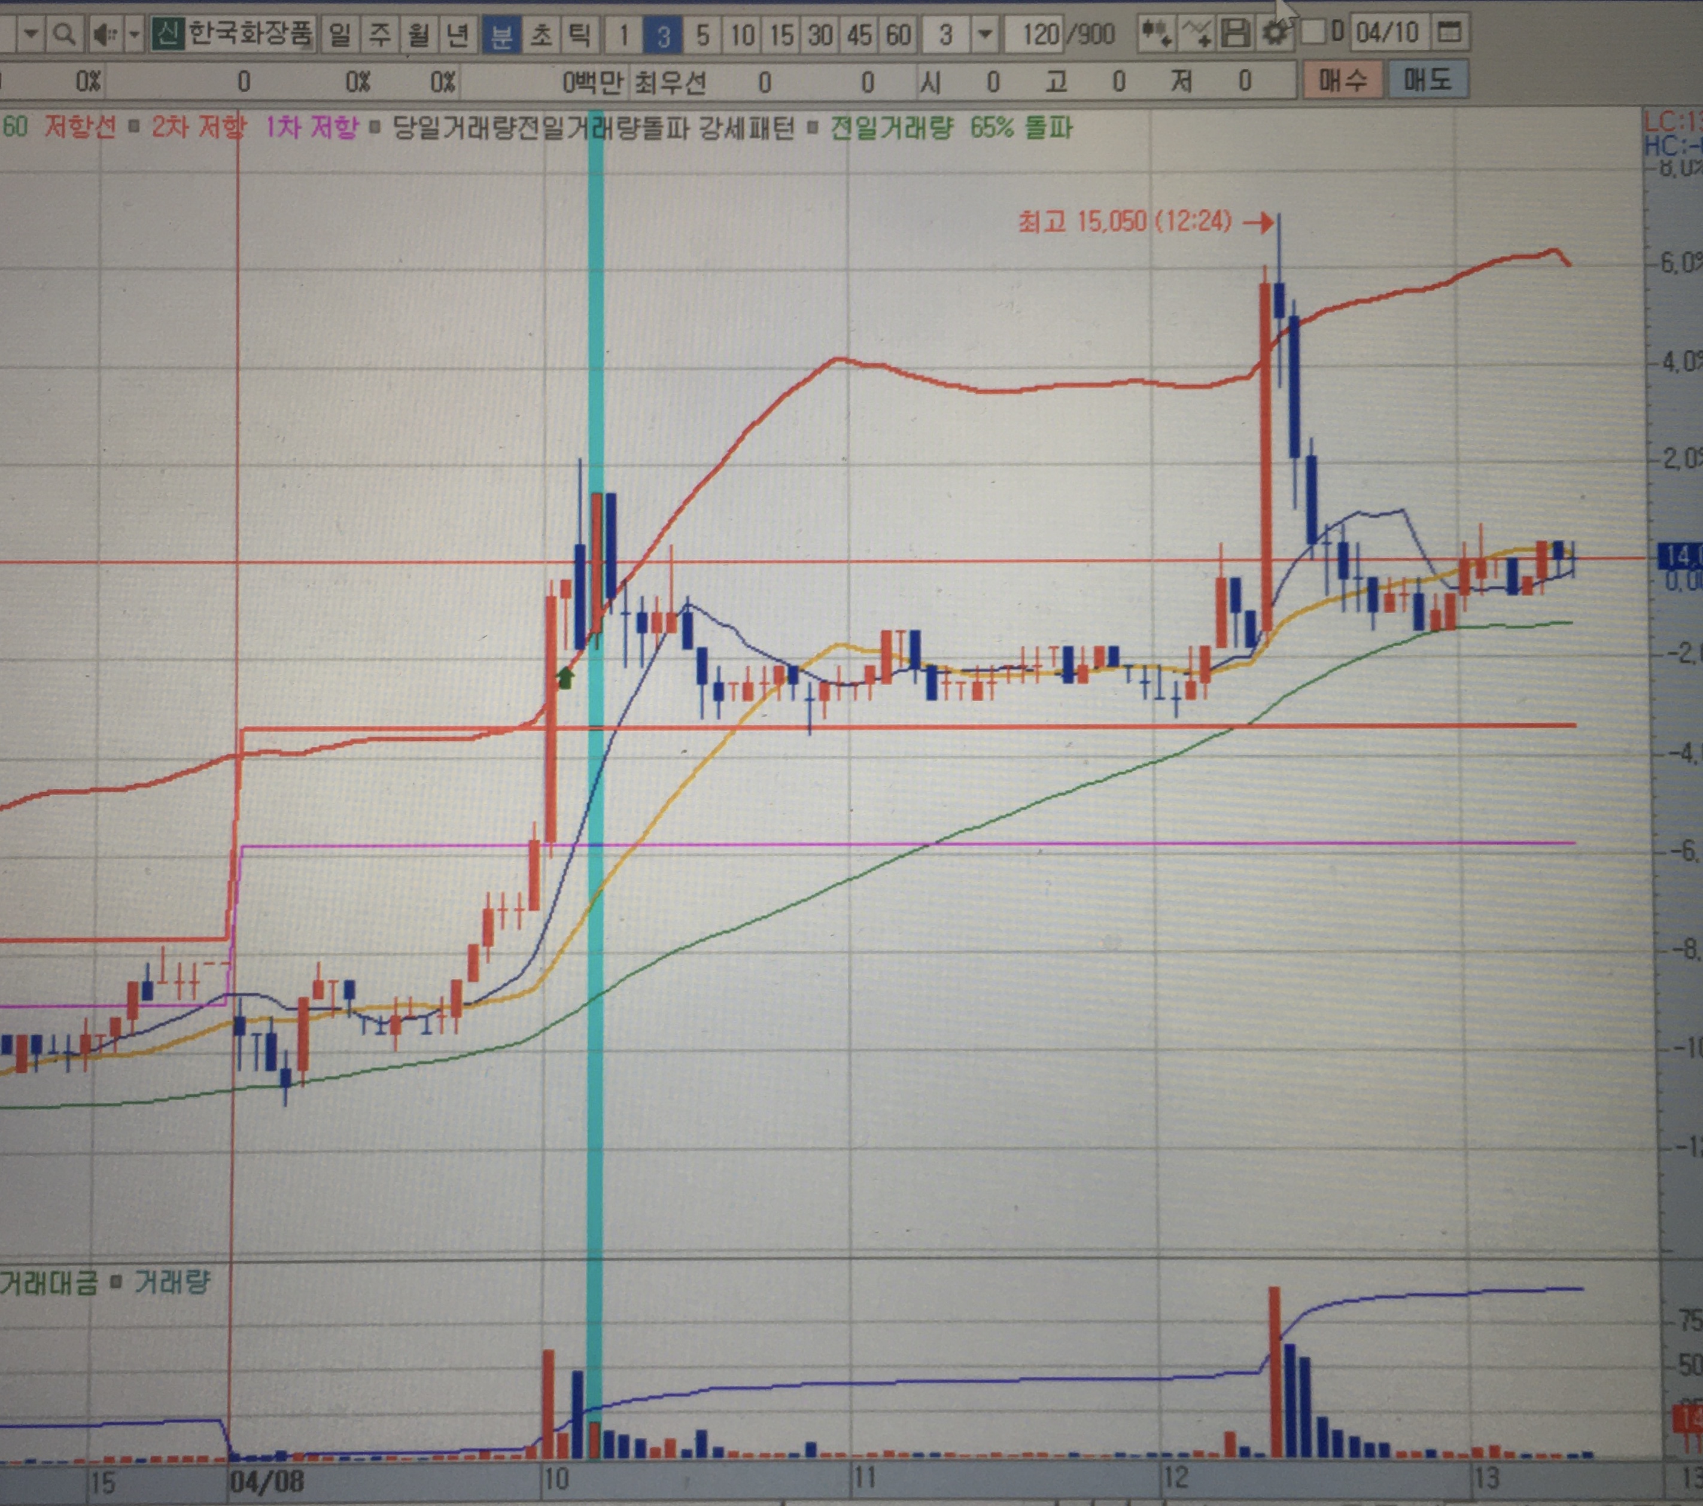Select the 3-minute interval button
The width and height of the screenshot is (1703, 1506).
coord(663,36)
